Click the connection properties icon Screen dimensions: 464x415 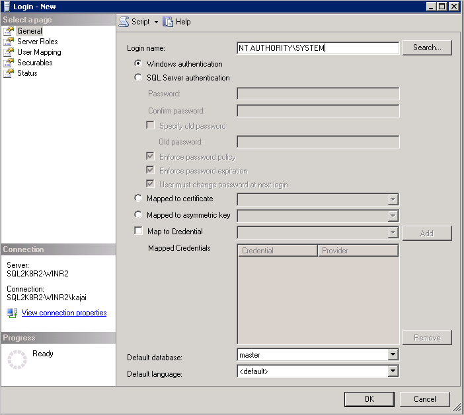12,313
